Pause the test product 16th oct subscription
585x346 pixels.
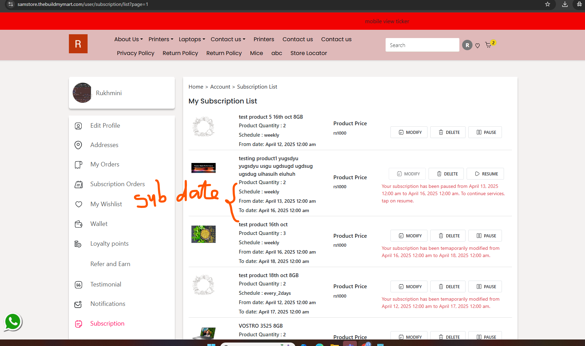[485, 236]
